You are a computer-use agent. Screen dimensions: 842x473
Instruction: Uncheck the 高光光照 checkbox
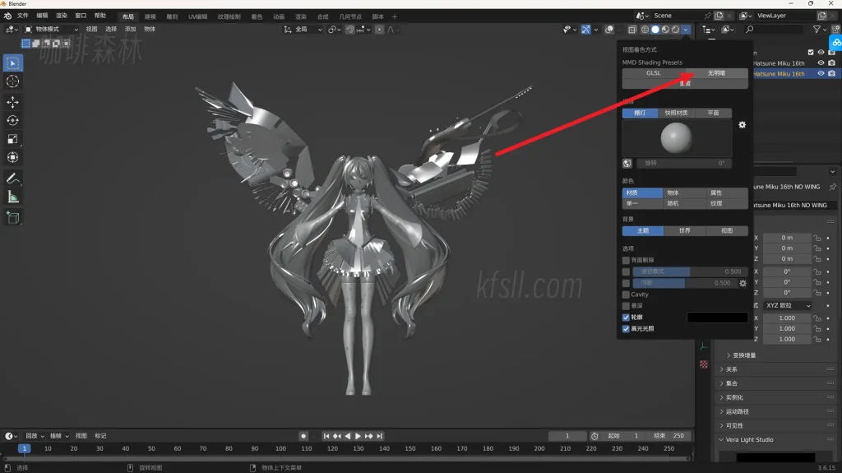pos(626,329)
